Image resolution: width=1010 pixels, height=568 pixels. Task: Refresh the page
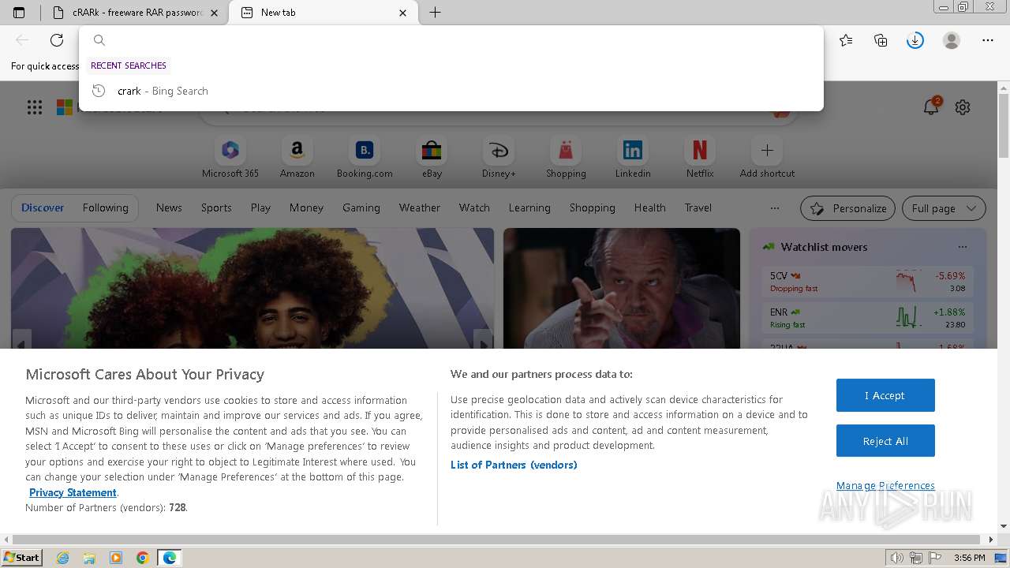pyautogui.click(x=57, y=40)
